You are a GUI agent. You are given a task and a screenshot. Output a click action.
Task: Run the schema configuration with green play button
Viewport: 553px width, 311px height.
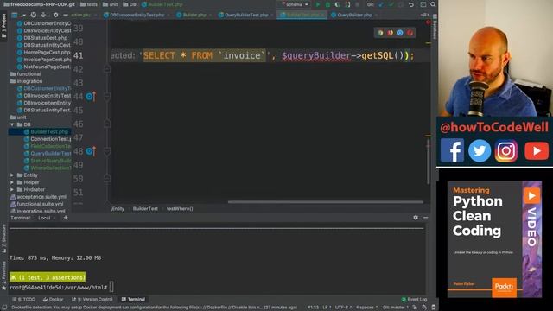[x=318, y=4]
